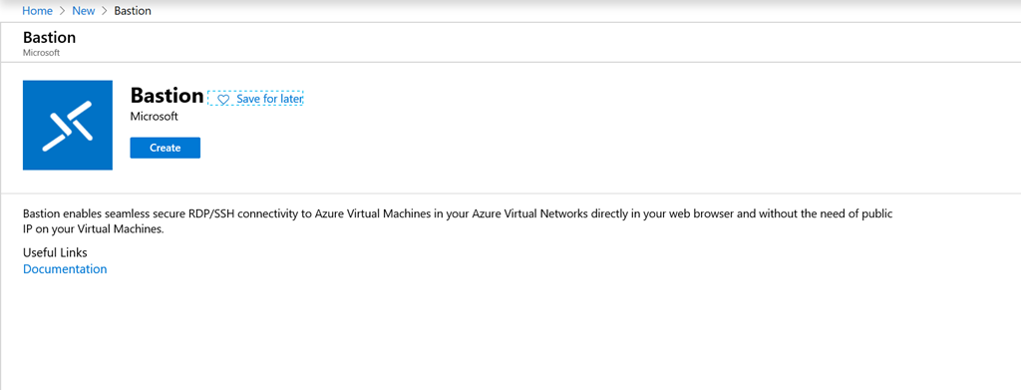Click the heart icon beside Save for later
This screenshot has width=1021, height=390.
tap(223, 99)
